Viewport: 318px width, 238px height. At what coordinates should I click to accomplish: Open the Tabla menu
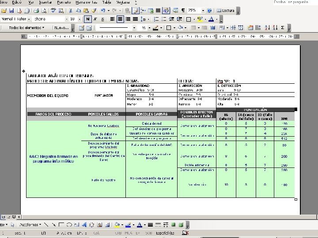click(x=107, y=3)
